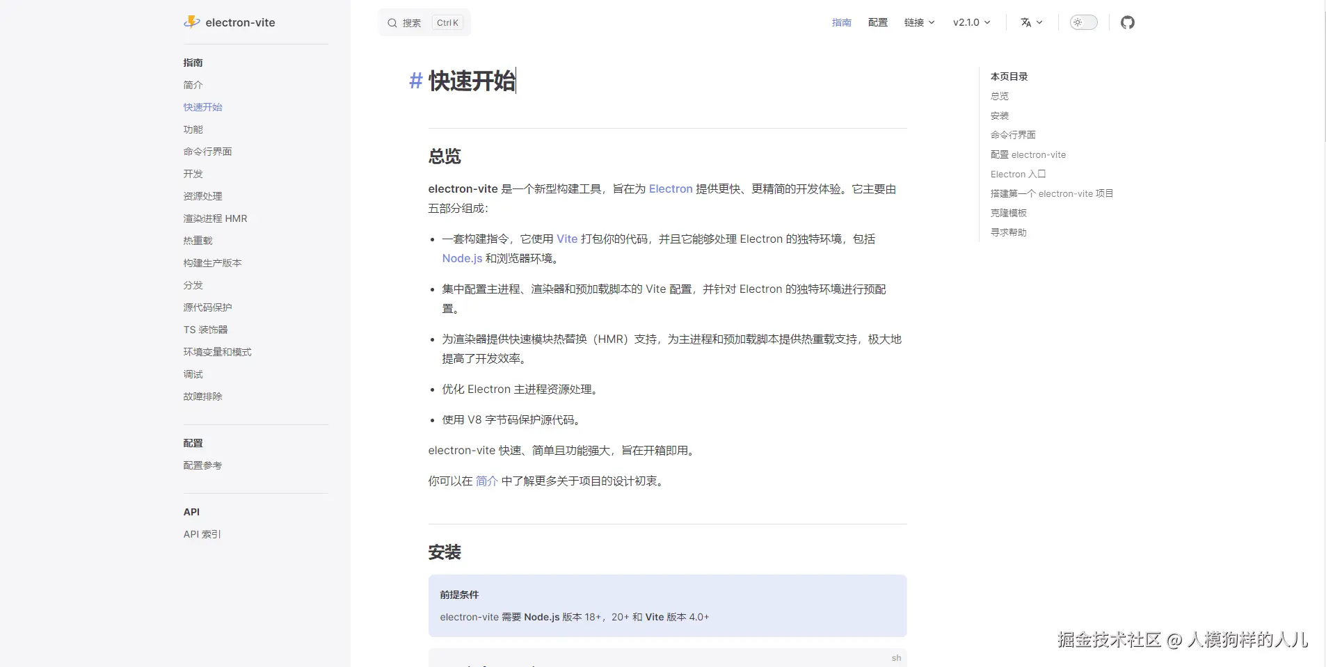Click the 搜索 search box
The width and height of the screenshot is (1326, 667).
pos(424,22)
